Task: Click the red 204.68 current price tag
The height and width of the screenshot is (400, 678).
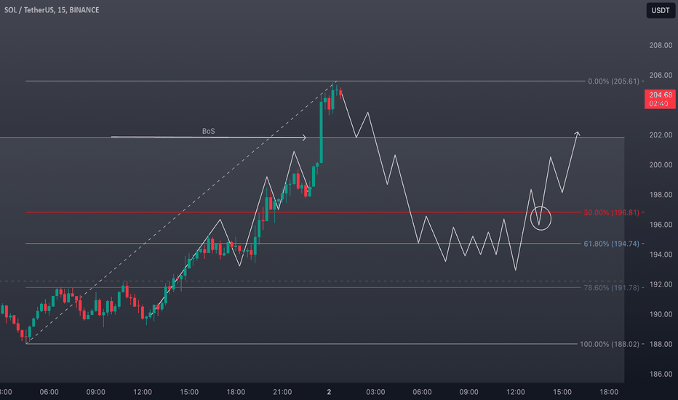Action: click(x=660, y=99)
